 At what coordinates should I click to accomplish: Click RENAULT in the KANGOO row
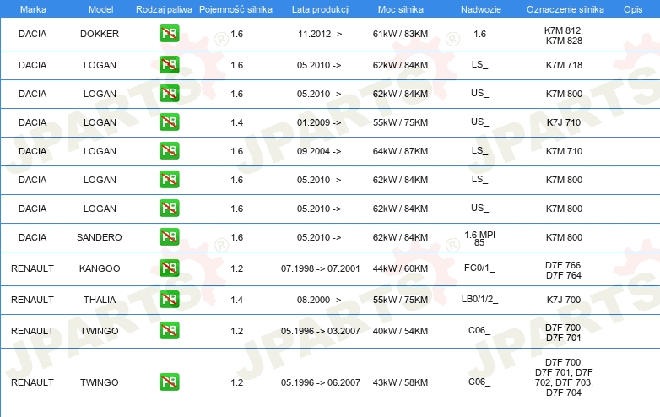point(32,268)
